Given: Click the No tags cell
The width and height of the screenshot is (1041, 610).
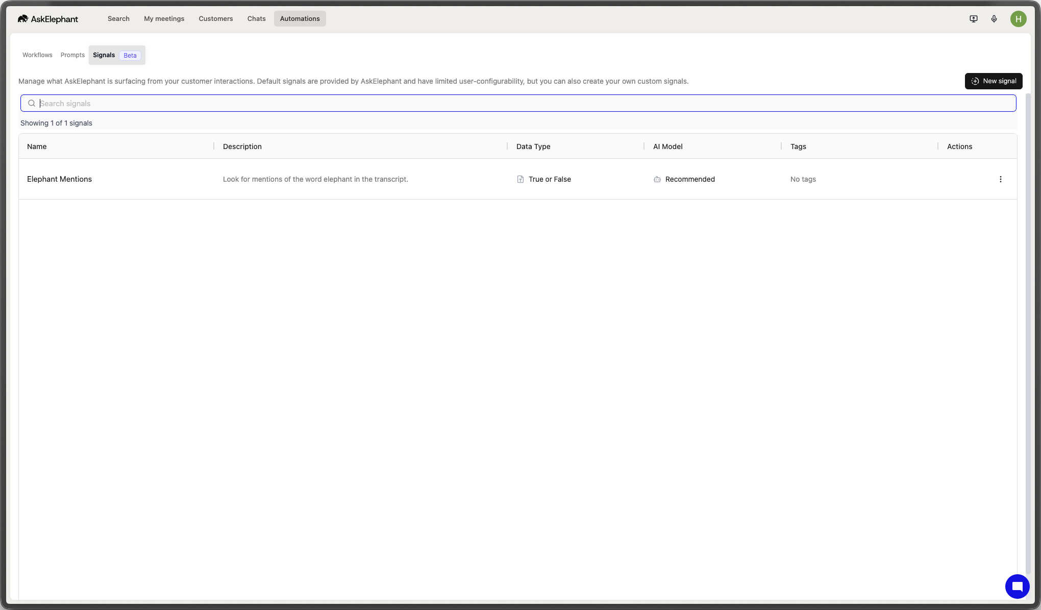Looking at the screenshot, I should click(803, 179).
